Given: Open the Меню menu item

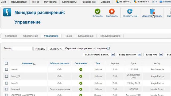Looking at the screenshot, I should [x=36, y=2].
